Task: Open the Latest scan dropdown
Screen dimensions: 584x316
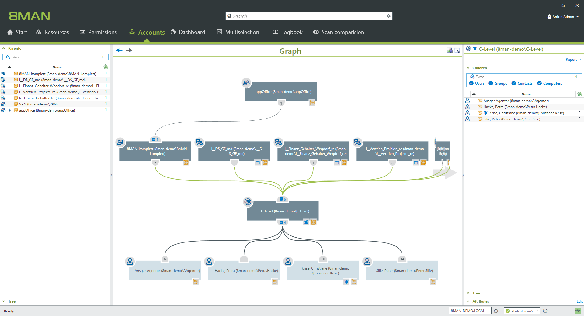Action: (522, 311)
